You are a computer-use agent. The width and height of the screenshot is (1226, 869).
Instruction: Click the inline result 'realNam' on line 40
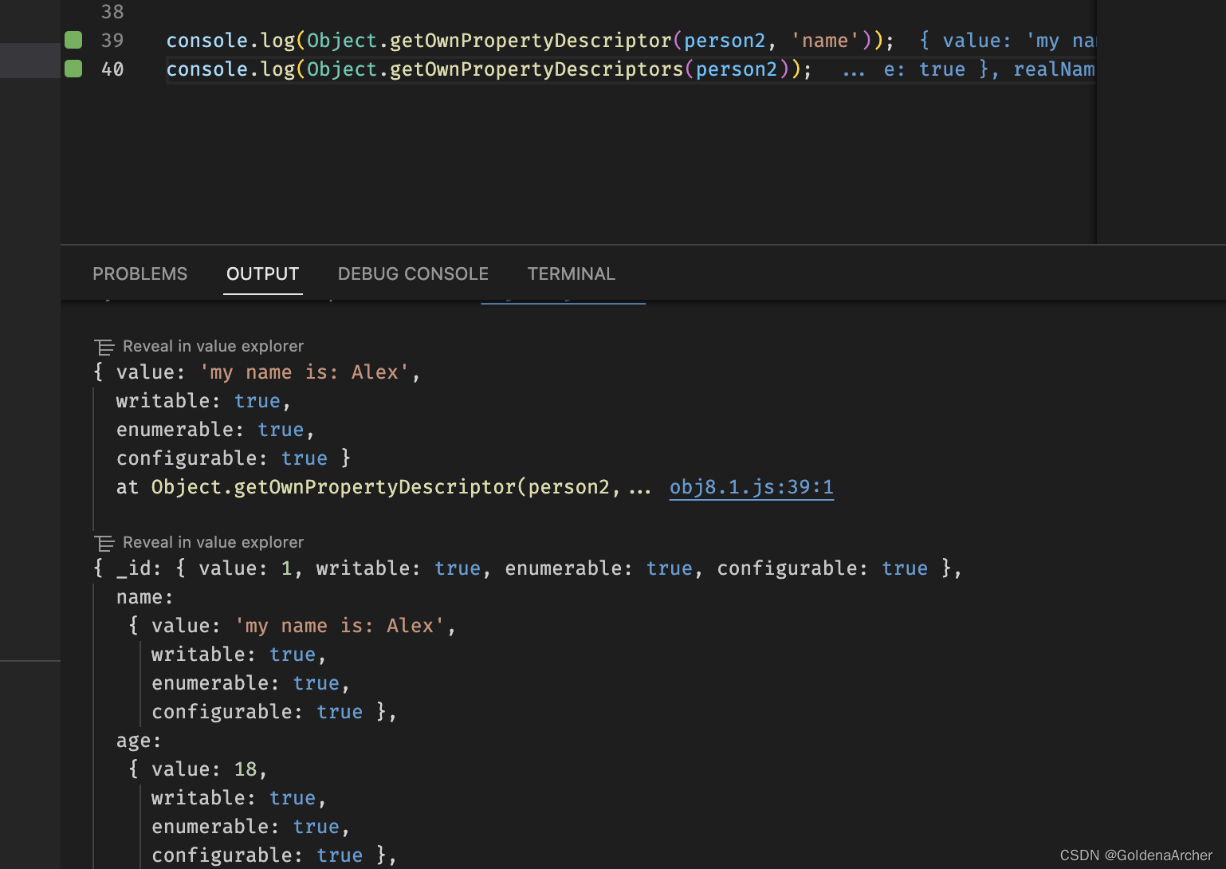(x=1054, y=69)
